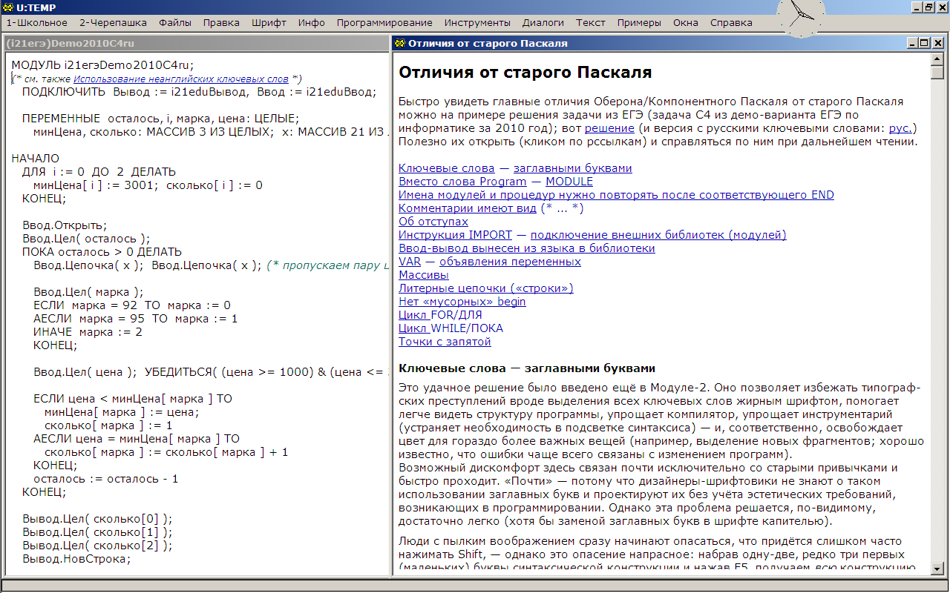Click the ПЕРЕМЕННЫЕ keyword in code
The width and height of the screenshot is (950, 593).
(62, 119)
